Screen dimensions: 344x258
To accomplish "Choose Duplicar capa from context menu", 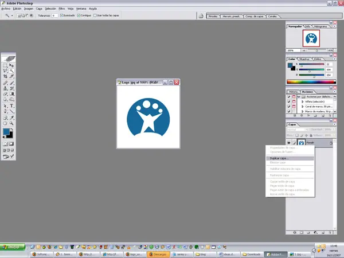I will [290, 158].
